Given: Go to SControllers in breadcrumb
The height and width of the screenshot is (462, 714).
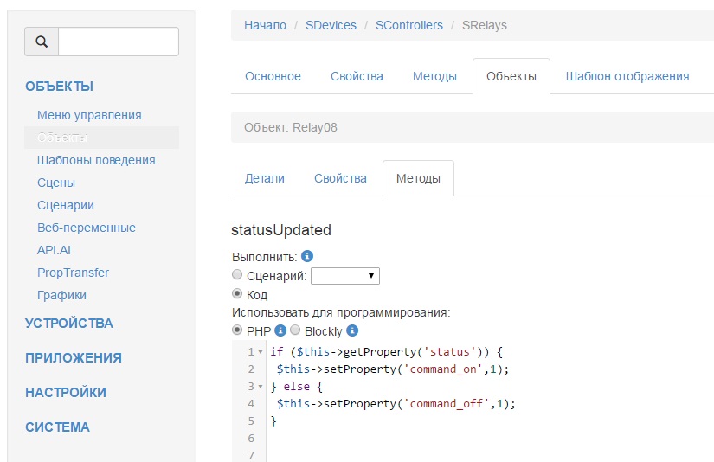Looking at the screenshot, I should pyautogui.click(x=408, y=25).
